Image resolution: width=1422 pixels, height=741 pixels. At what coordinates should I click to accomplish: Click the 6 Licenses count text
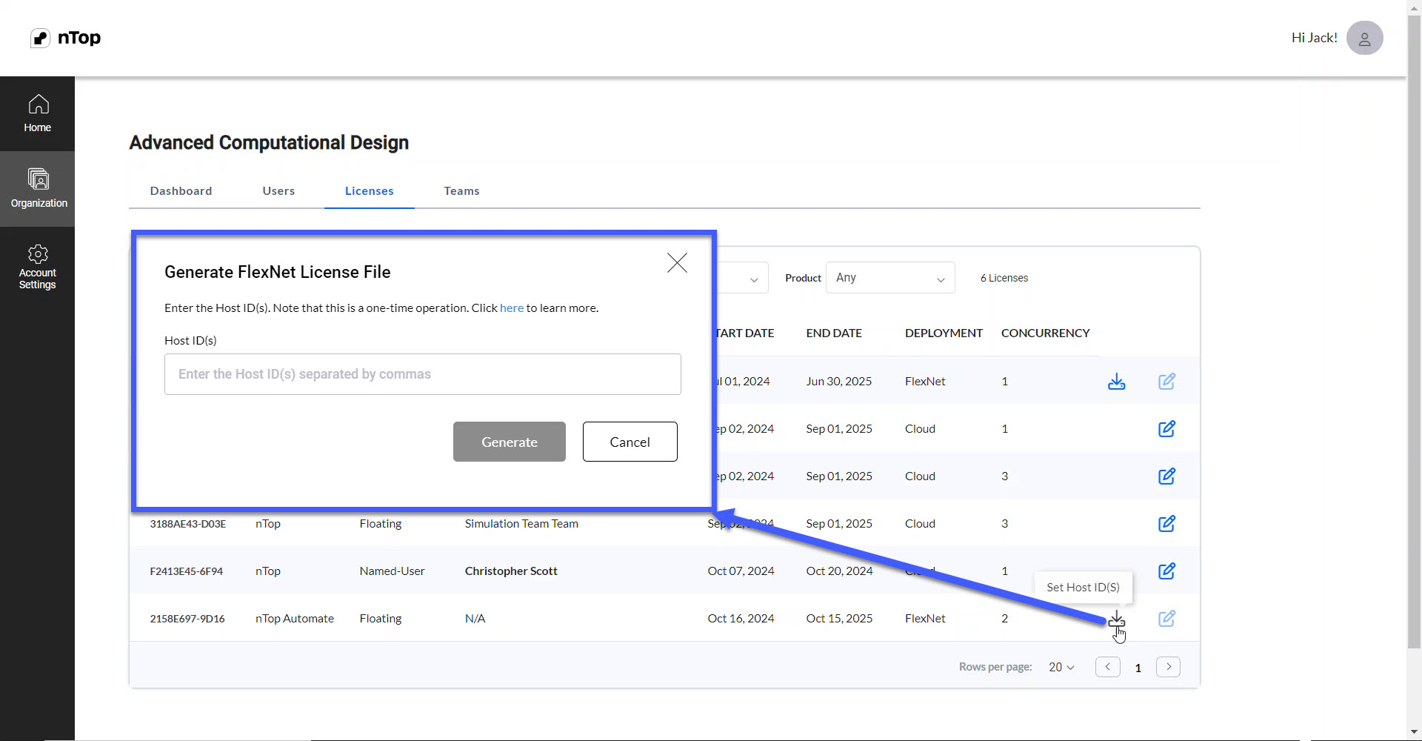pyautogui.click(x=1004, y=278)
